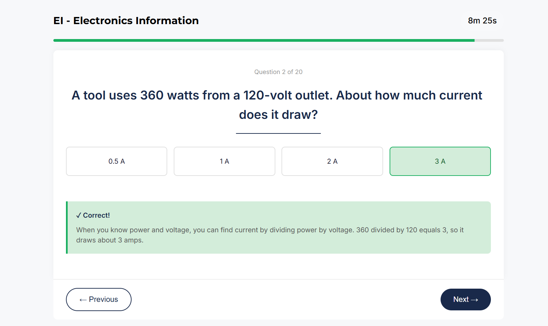Click the EI - Electronics Information heading

[x=125, y=20]
